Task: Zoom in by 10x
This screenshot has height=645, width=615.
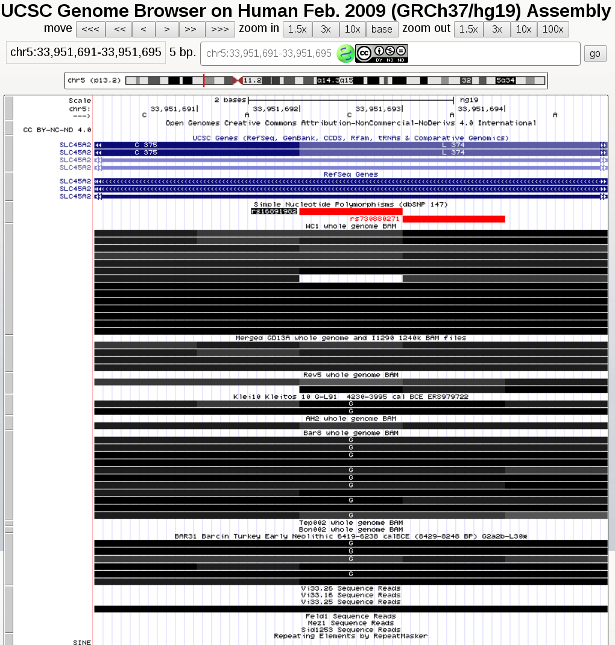Action: click(x=352, y=29)
